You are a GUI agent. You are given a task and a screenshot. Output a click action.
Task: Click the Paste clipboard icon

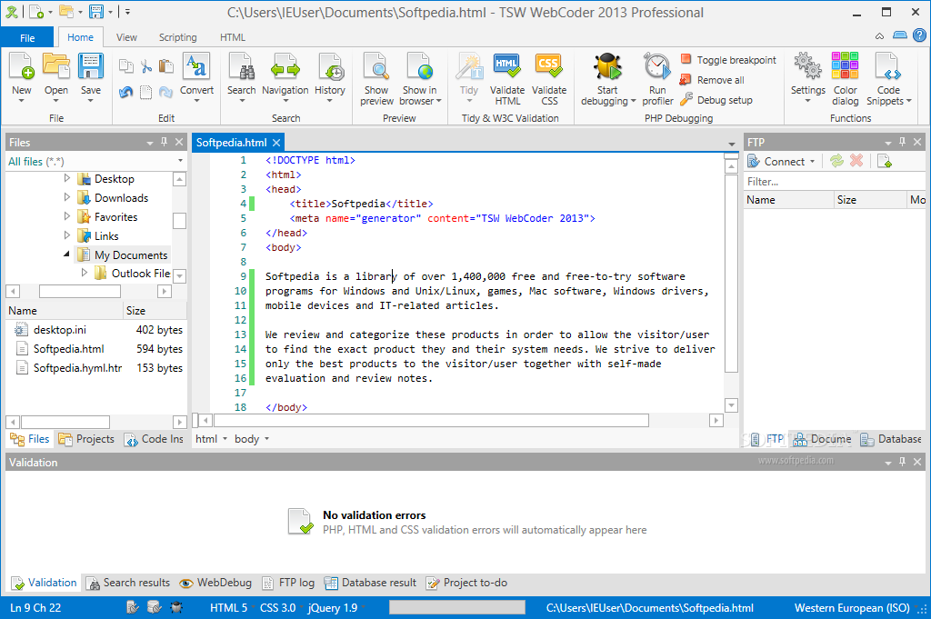coord(166,65)
